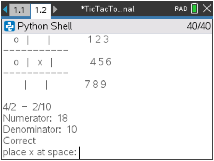Screen dimensions: 214x161
Task: Toggle the RAD angle mode indicator
Action: pos(181,9)
